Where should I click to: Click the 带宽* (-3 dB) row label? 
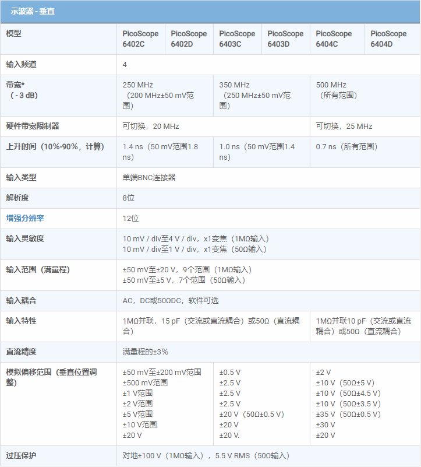pos(22,90)
